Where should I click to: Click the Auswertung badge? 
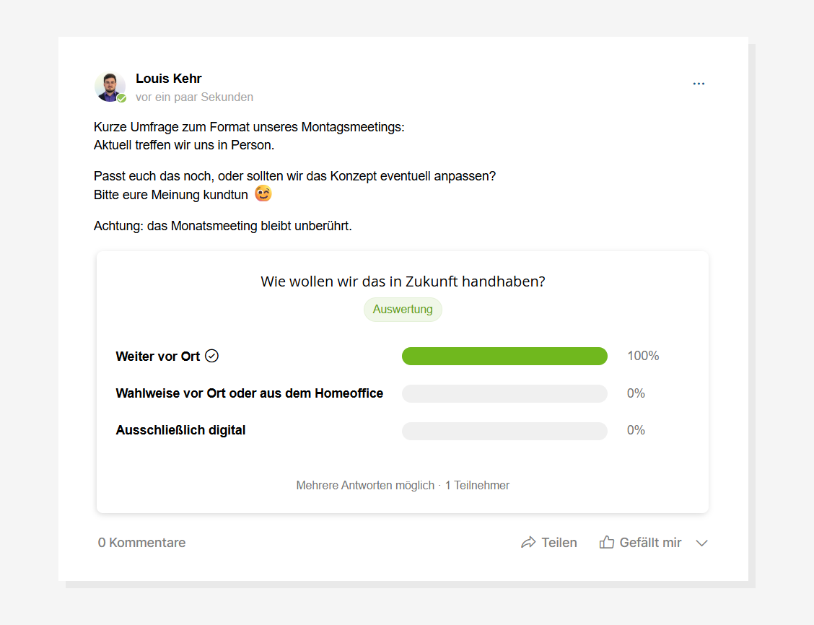coord(403,310)
